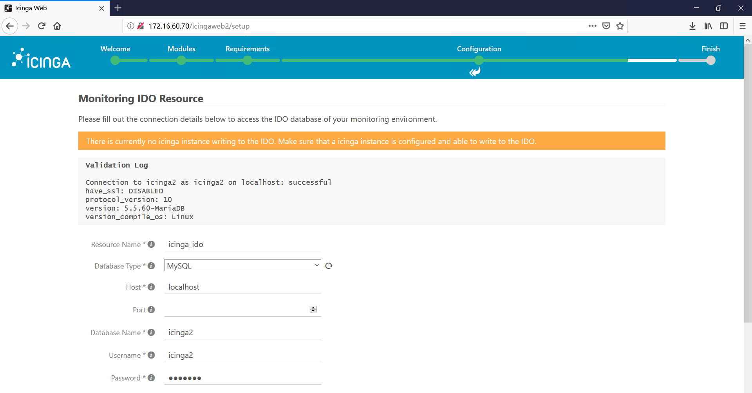The height and width of the screenshot is (393, 752).
Task: Open the Database Type MySQL dropdown
Action: (242, 265)
